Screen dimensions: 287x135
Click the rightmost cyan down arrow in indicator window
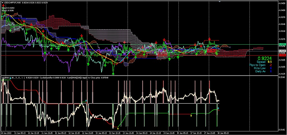pos(218,108)
